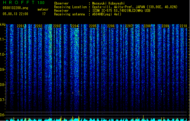Click the 0.6 kHz frequency tick label
190x121 pixels.
[x=3, y=115]
